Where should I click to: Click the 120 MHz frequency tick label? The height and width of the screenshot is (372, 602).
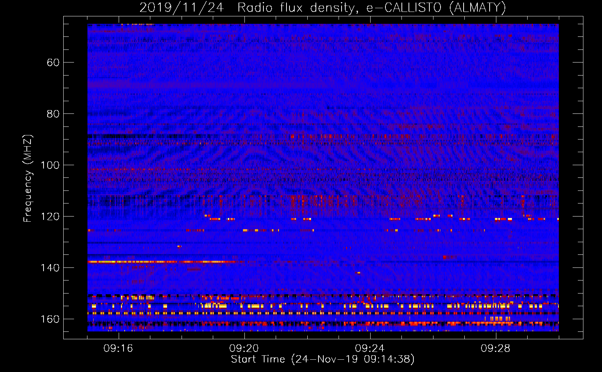coord(50,217)
